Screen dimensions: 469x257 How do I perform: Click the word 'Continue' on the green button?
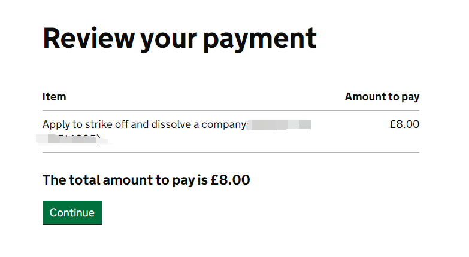click(72, 213)
